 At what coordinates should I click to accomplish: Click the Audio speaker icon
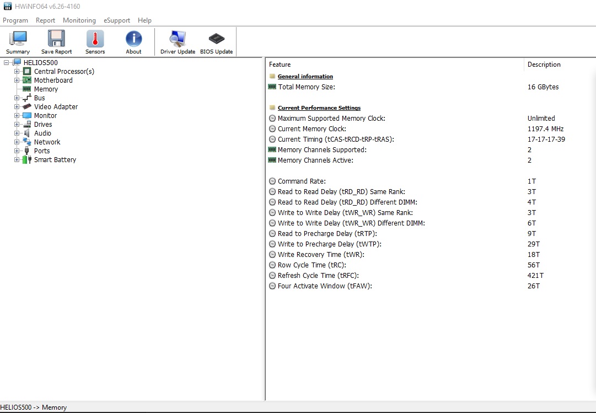[x=27, y=133]
